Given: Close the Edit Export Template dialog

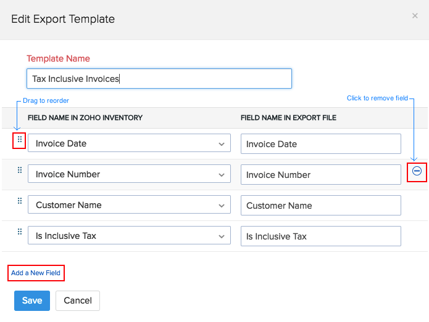Looking at the screenshot, I should click(415, 16).
